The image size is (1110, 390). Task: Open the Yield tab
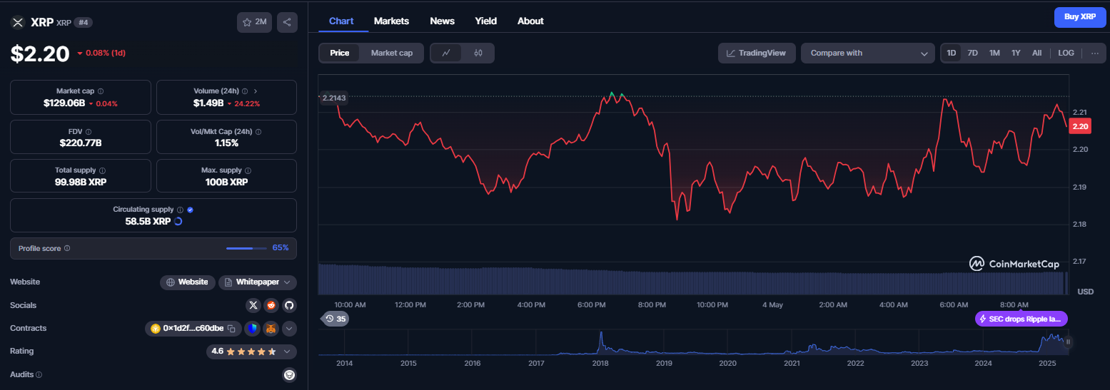point(486,21)
